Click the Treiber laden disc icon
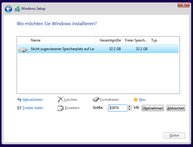The image size is (193, 147). (x=19, y=108)
